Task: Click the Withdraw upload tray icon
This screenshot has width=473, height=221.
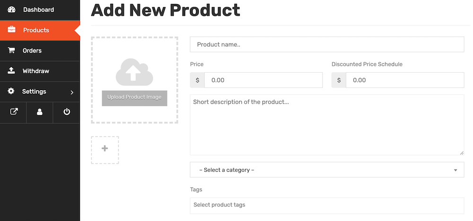Action: pyautogui.click(x=11, y=71)
